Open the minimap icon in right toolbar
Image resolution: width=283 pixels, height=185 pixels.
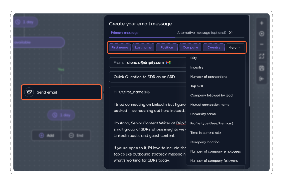click(262, 68)
